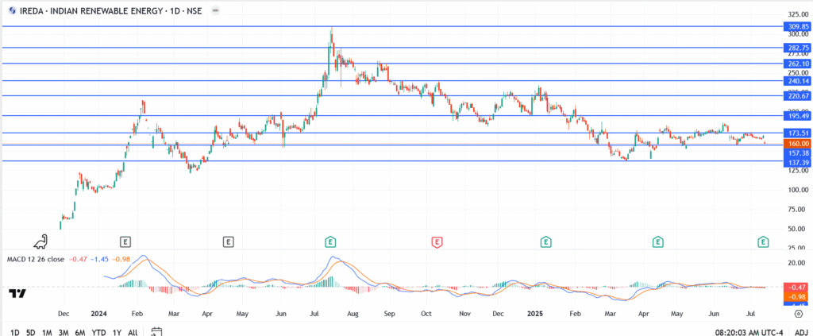
Task: Select the 3M time range
Action: 64,332
